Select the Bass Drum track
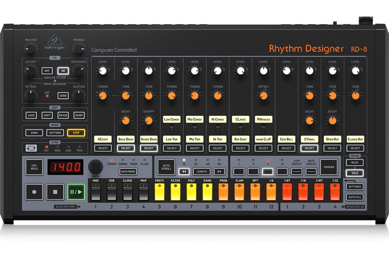The image size is (389, 259). pyautogui.click(x=126, y=148)
